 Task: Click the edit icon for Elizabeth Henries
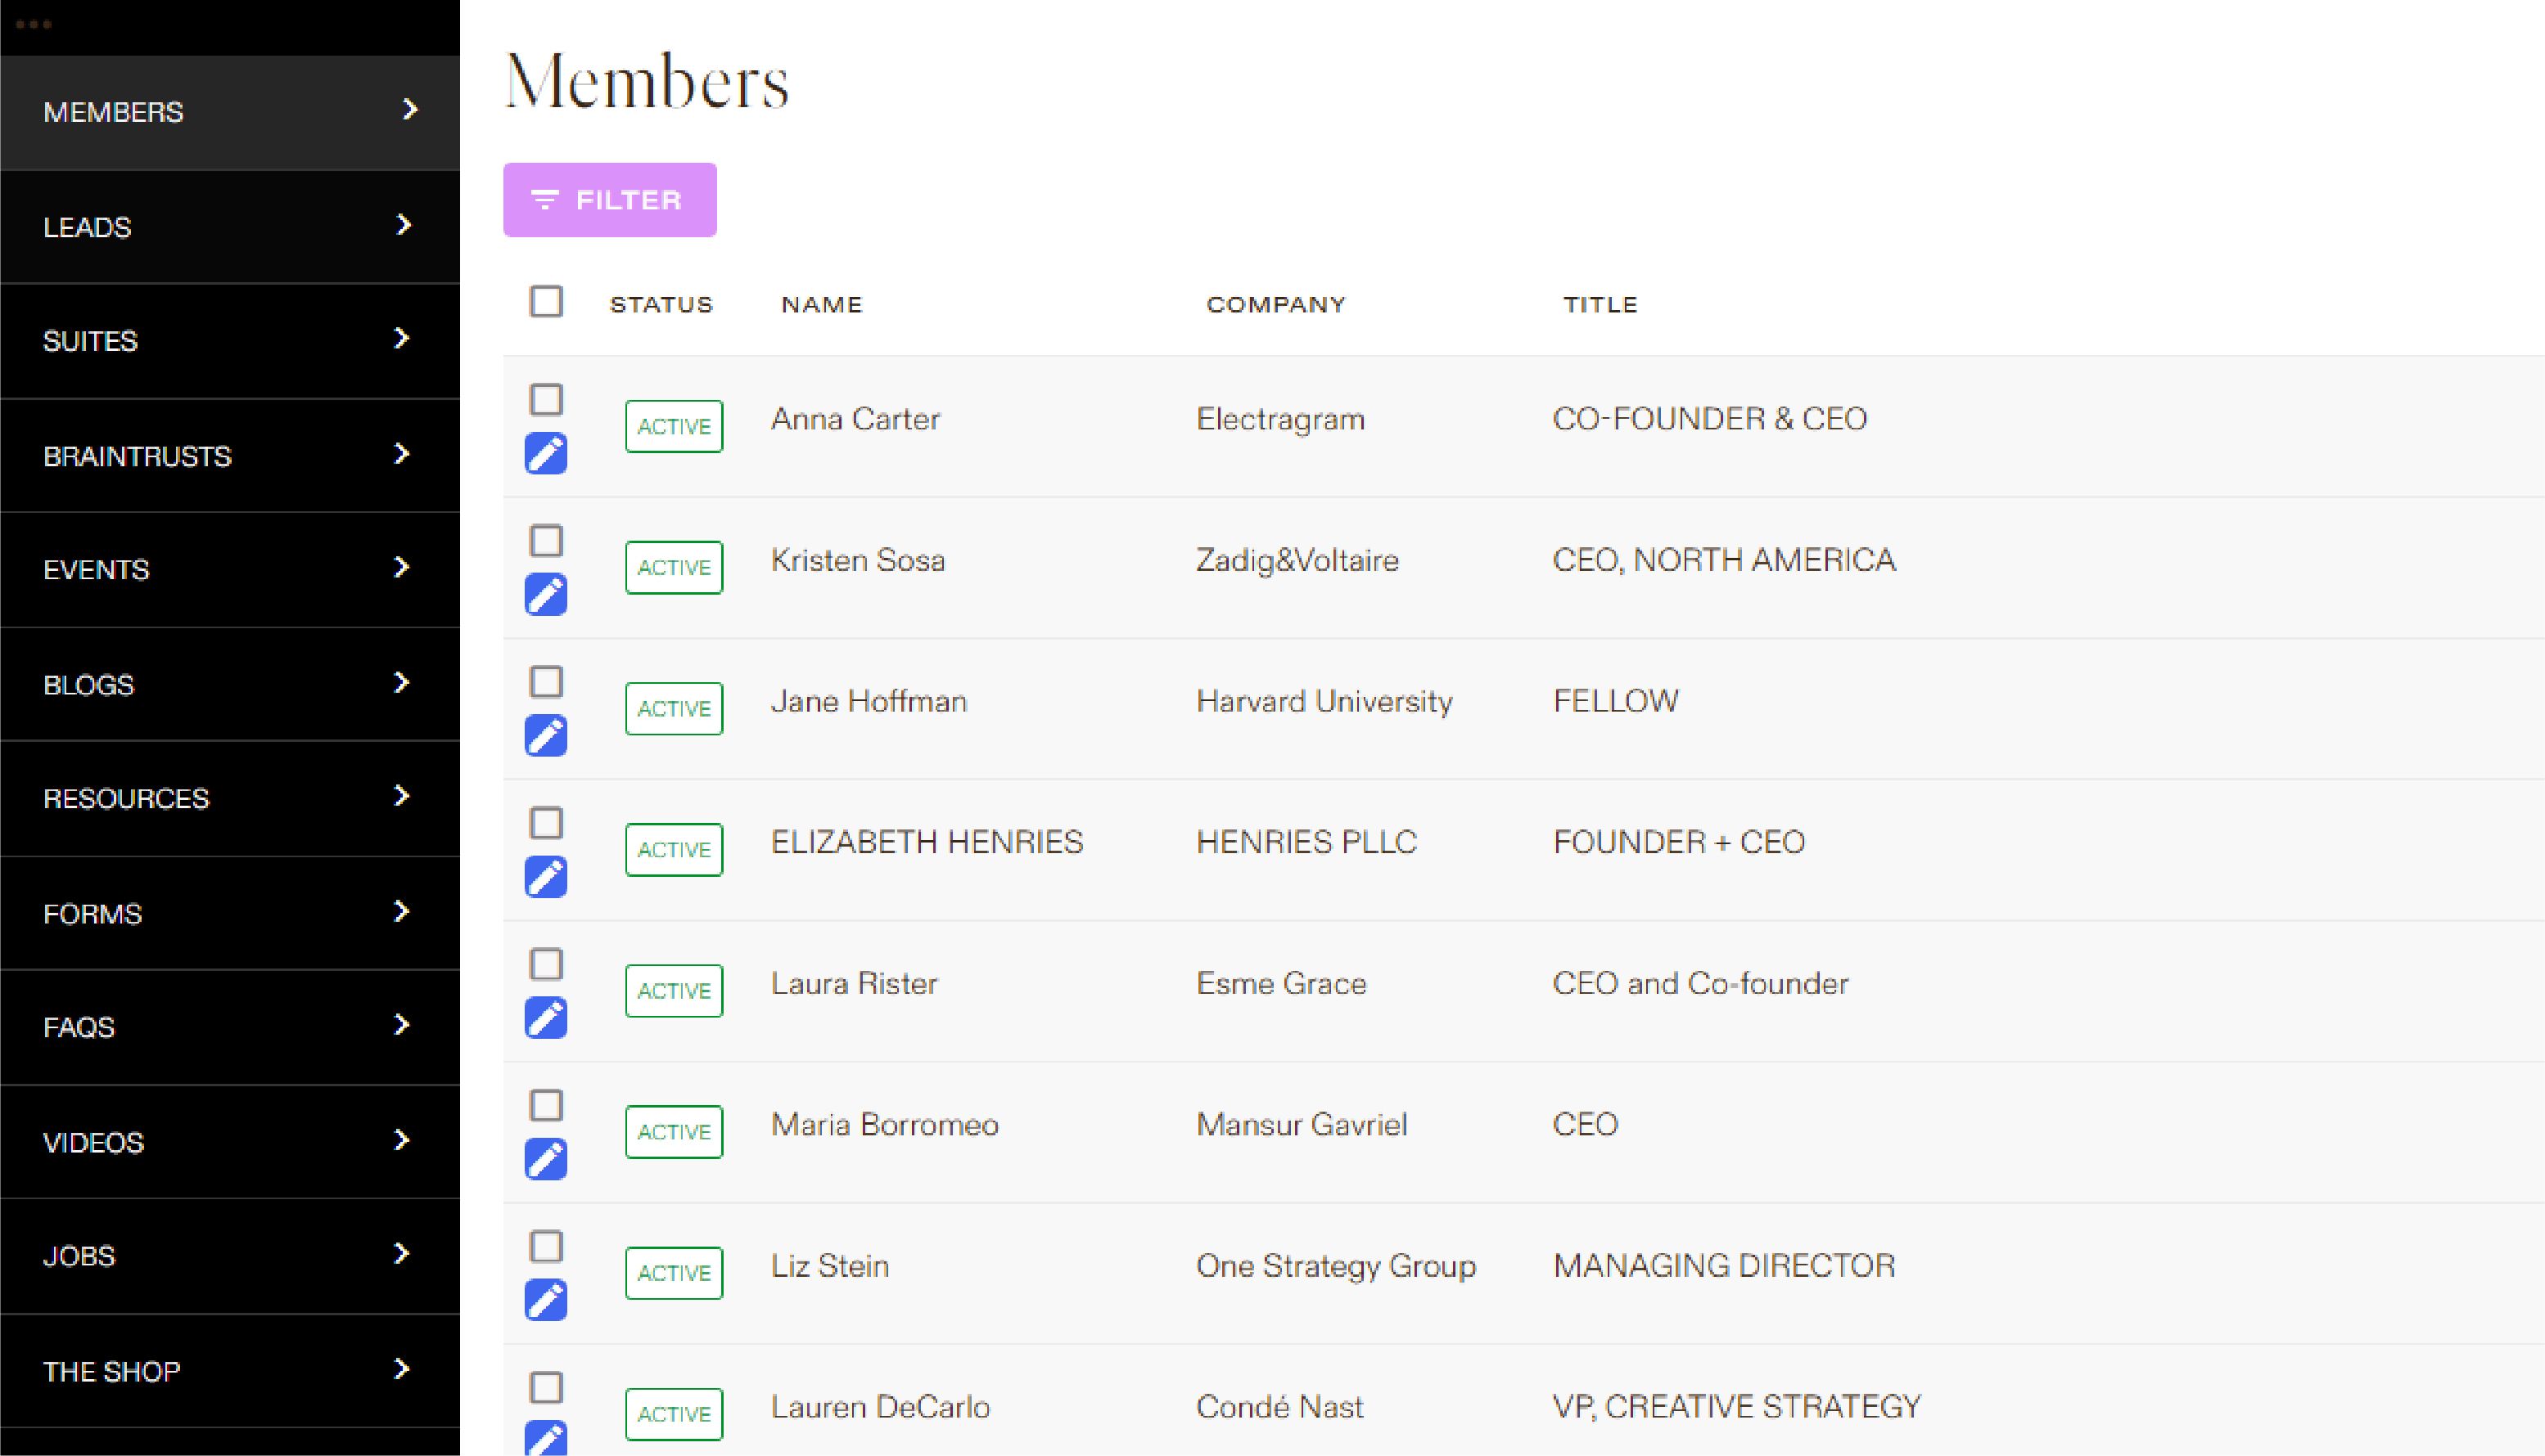547,876
